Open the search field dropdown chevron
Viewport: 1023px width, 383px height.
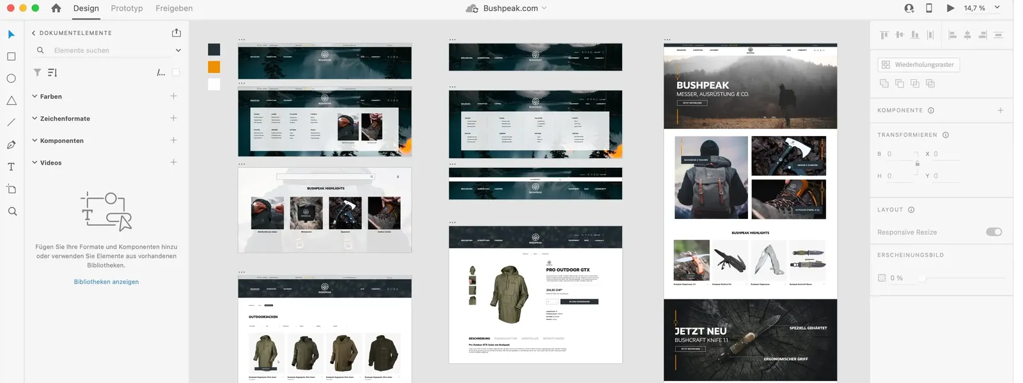click(178, 50)
